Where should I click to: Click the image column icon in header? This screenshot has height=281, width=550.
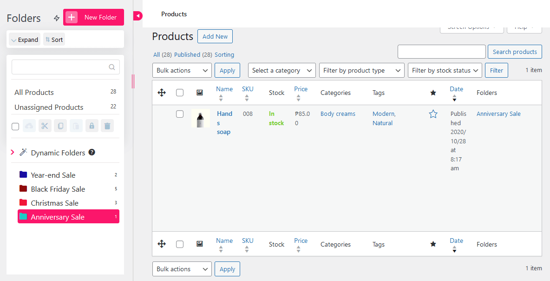(200, 93)
